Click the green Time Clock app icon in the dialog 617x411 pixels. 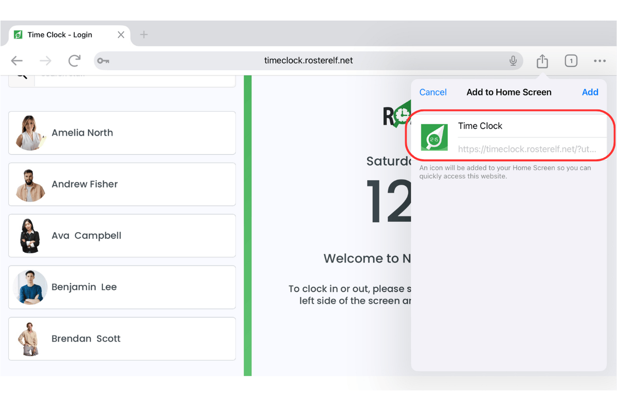tap(435, 137)
